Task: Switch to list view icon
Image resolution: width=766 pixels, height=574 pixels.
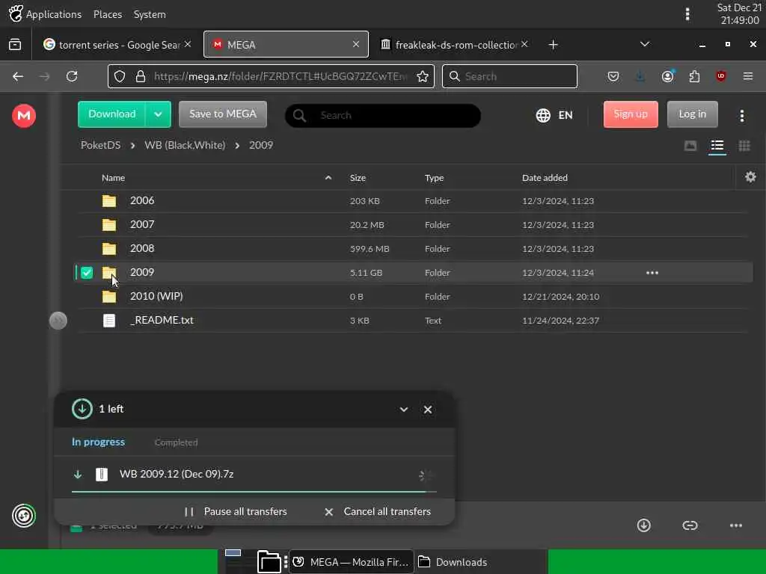Action: [x=717, y=146]
